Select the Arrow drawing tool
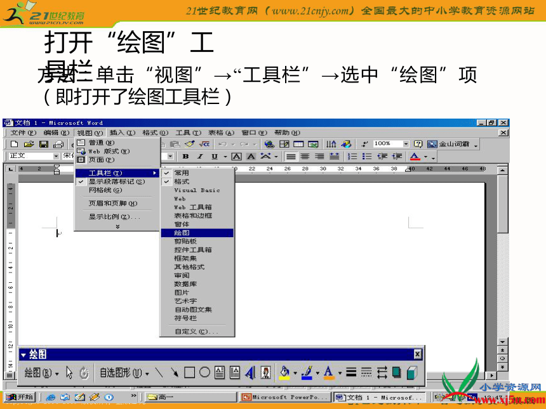Screen dimensions: 546x409 click(174, 373)
